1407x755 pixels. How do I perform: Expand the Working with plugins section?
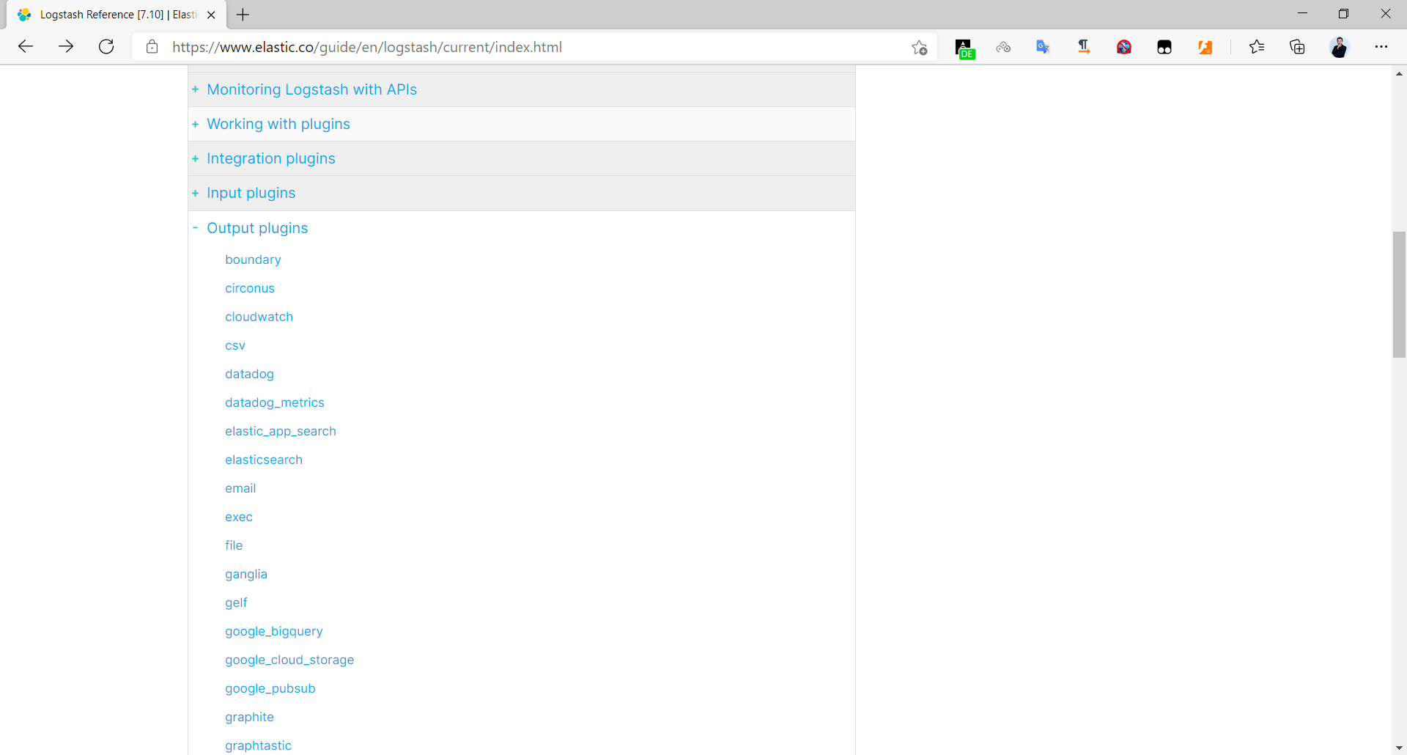coord(196,124)
